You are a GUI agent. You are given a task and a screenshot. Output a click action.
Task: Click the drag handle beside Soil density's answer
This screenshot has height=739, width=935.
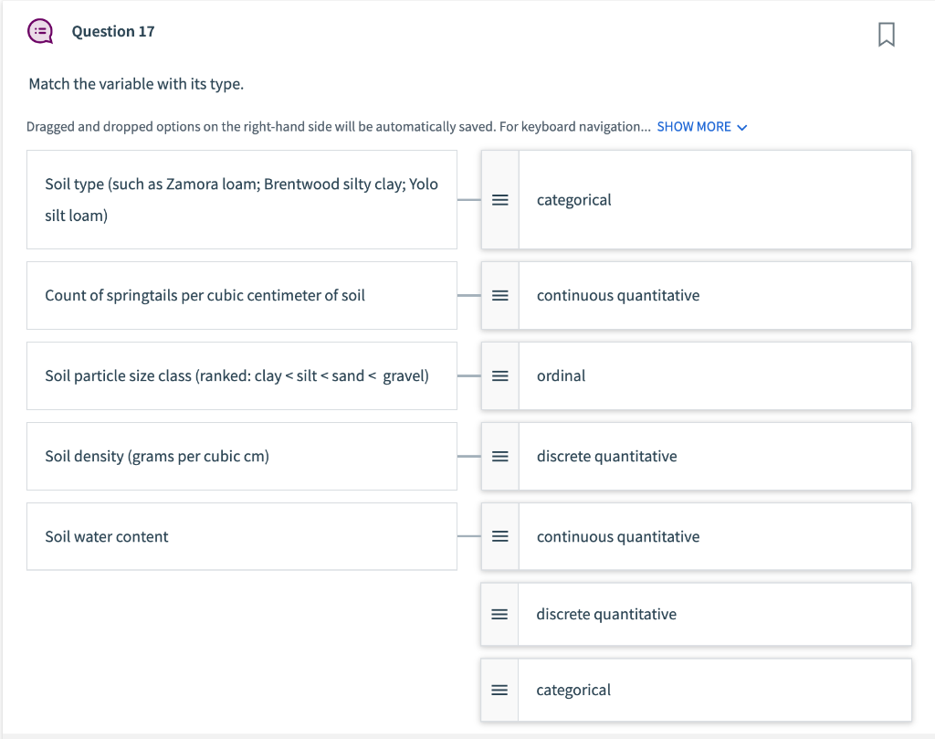click(500, 457)
